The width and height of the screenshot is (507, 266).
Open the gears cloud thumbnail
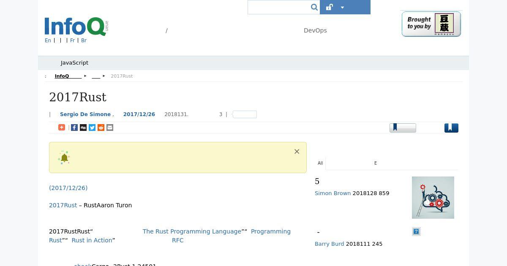[433, 198]
